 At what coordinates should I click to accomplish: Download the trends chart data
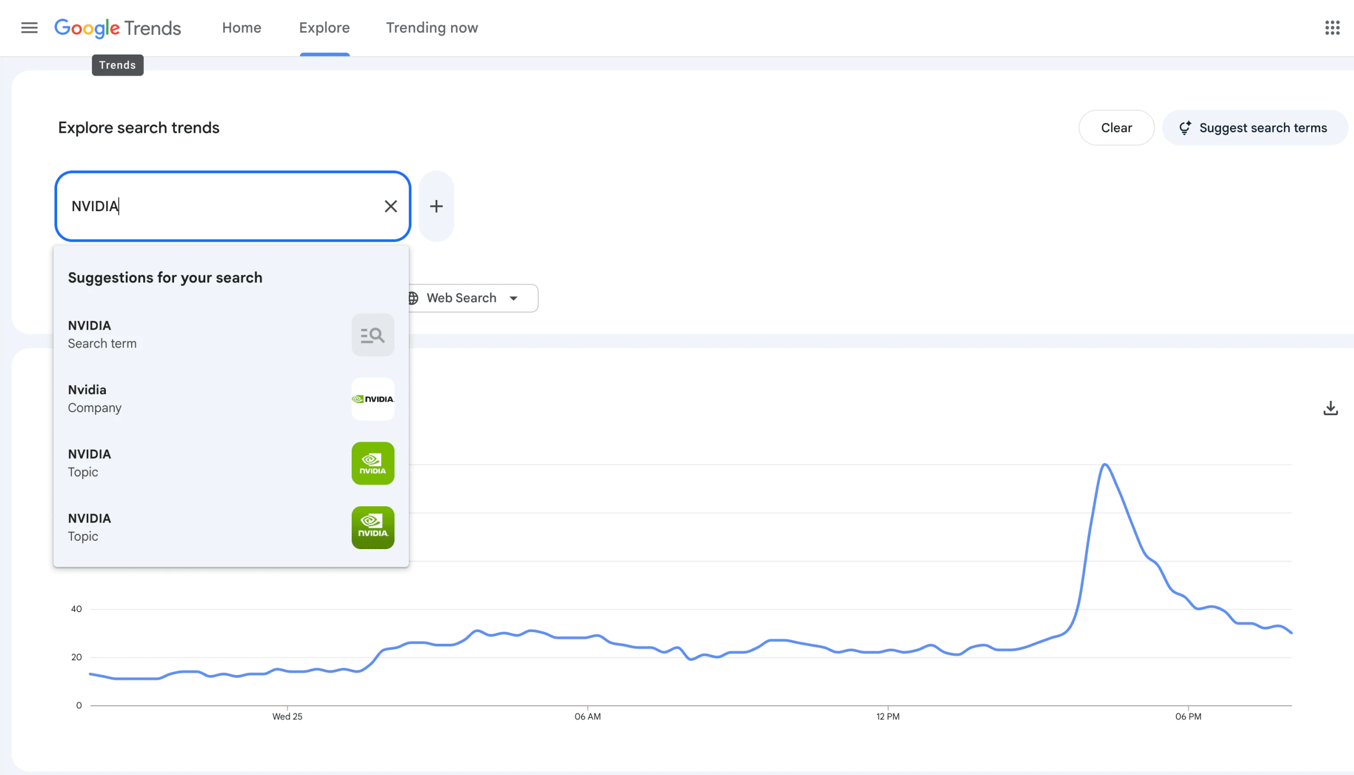pos(1331,407)
